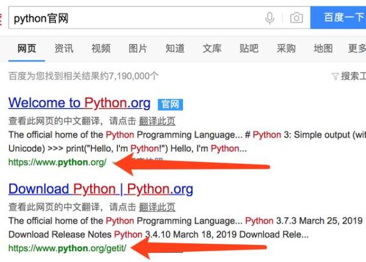Go to the 贴吧 tab
The height and width of the screenshot is (262, 366).
(249, 49)
